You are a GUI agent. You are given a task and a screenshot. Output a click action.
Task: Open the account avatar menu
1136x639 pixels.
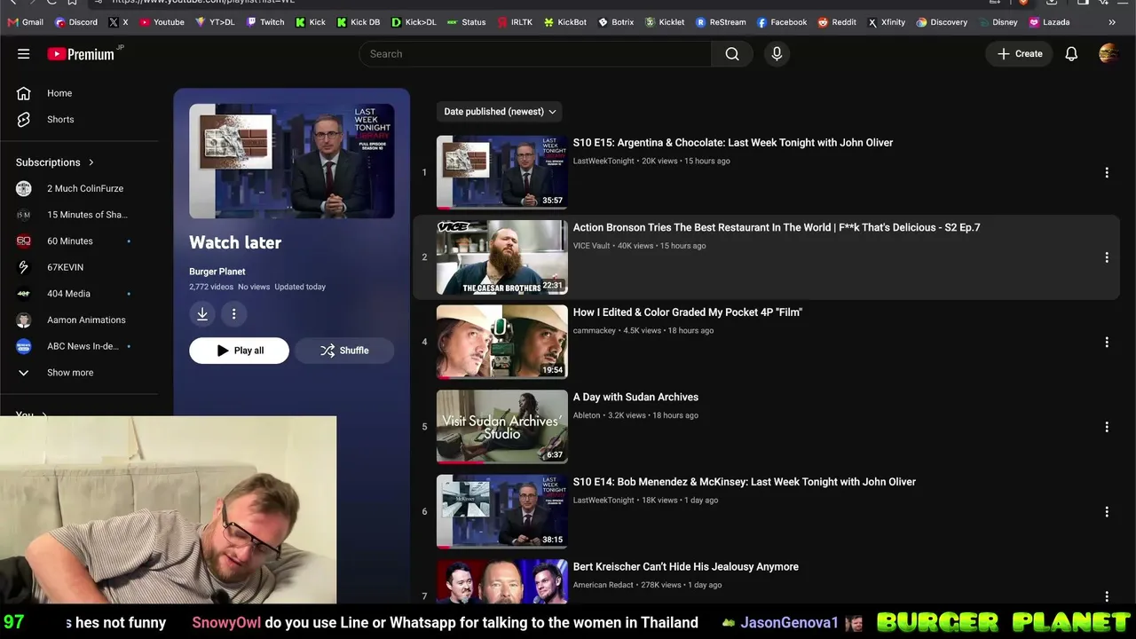(1108, 54)
